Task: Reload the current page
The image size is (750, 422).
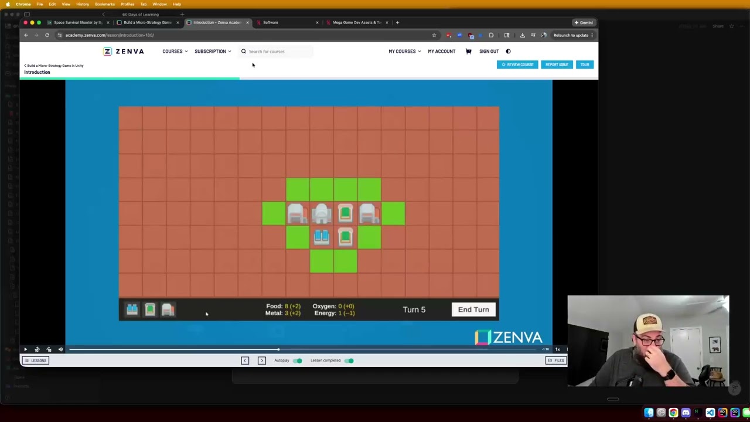Action: pos(47,35)
